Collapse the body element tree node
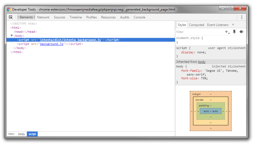The height and width of the screenshot is (144, 256). click(x=12, y=36)
